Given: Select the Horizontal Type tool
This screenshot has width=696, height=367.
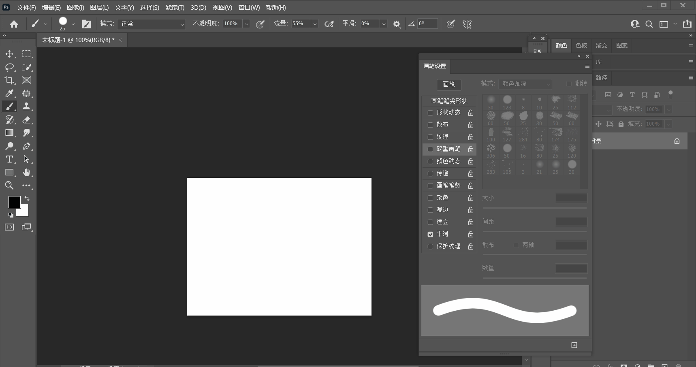Looking at the screenshot, I should (x=9, y=159).
